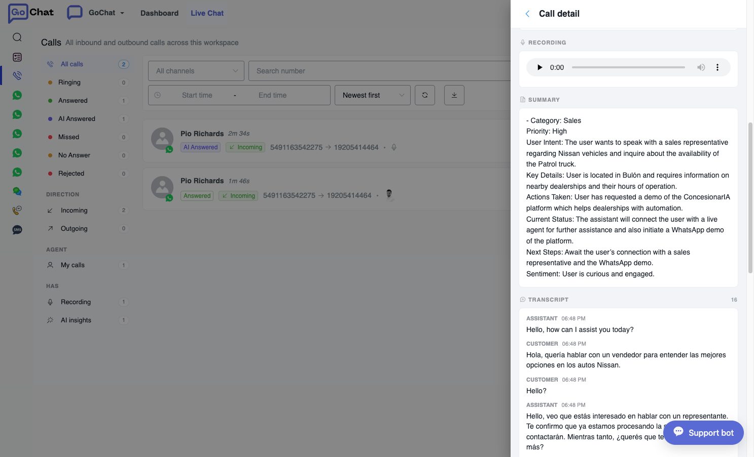
Task: Filter calls by No Answer status
Action: pyautogui.click(x=87, y=155)
